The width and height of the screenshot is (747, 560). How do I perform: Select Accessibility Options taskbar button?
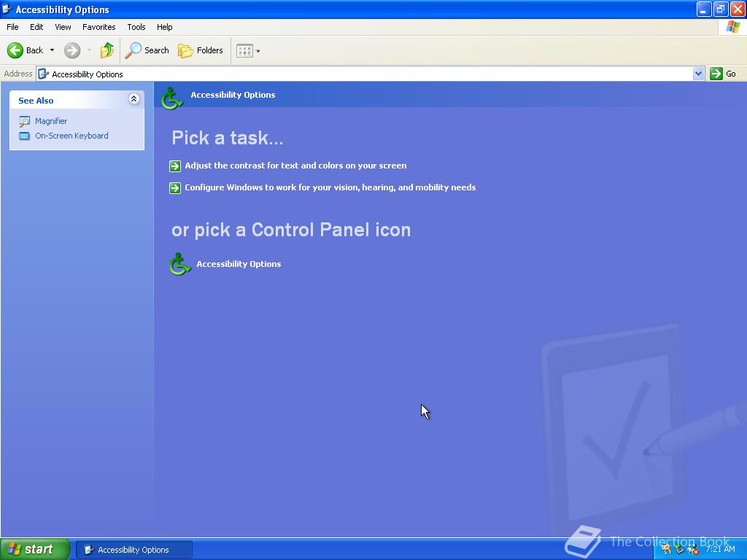click(134, 550)
